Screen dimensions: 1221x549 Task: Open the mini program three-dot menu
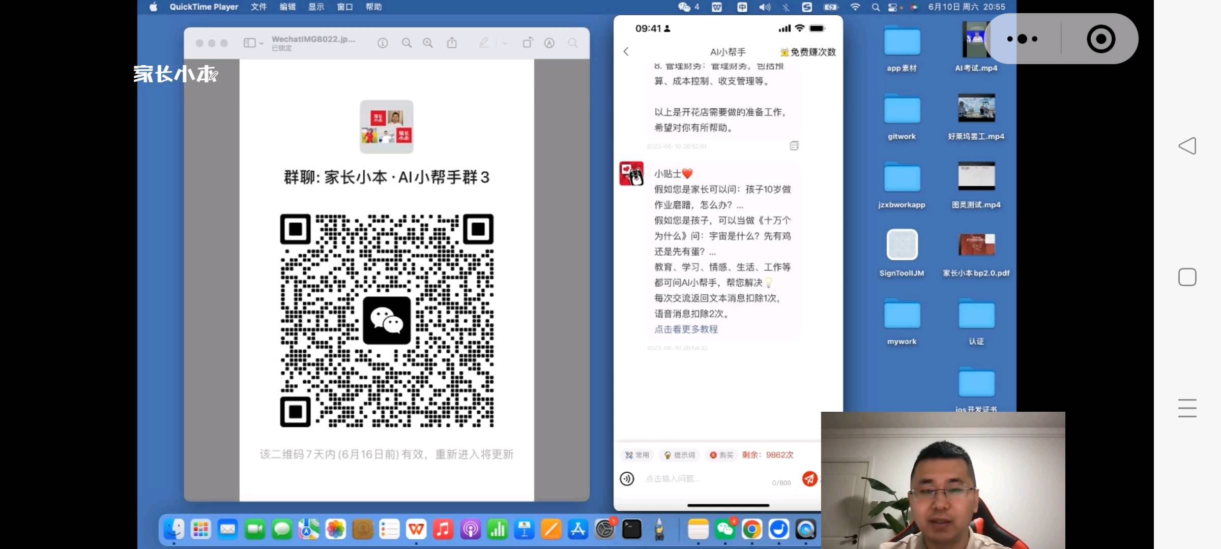click(1022, 39)
